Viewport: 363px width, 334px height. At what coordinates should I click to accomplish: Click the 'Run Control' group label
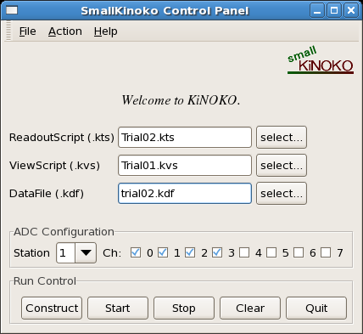tap(45, 281)
